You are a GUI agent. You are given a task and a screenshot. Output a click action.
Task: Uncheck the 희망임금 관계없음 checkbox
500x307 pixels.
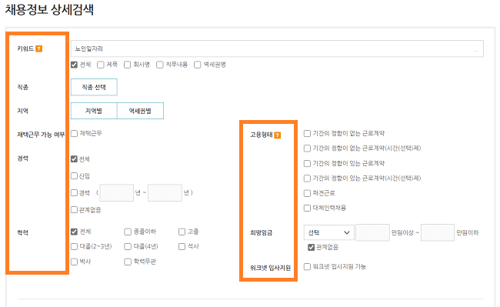tap(312, 248)
